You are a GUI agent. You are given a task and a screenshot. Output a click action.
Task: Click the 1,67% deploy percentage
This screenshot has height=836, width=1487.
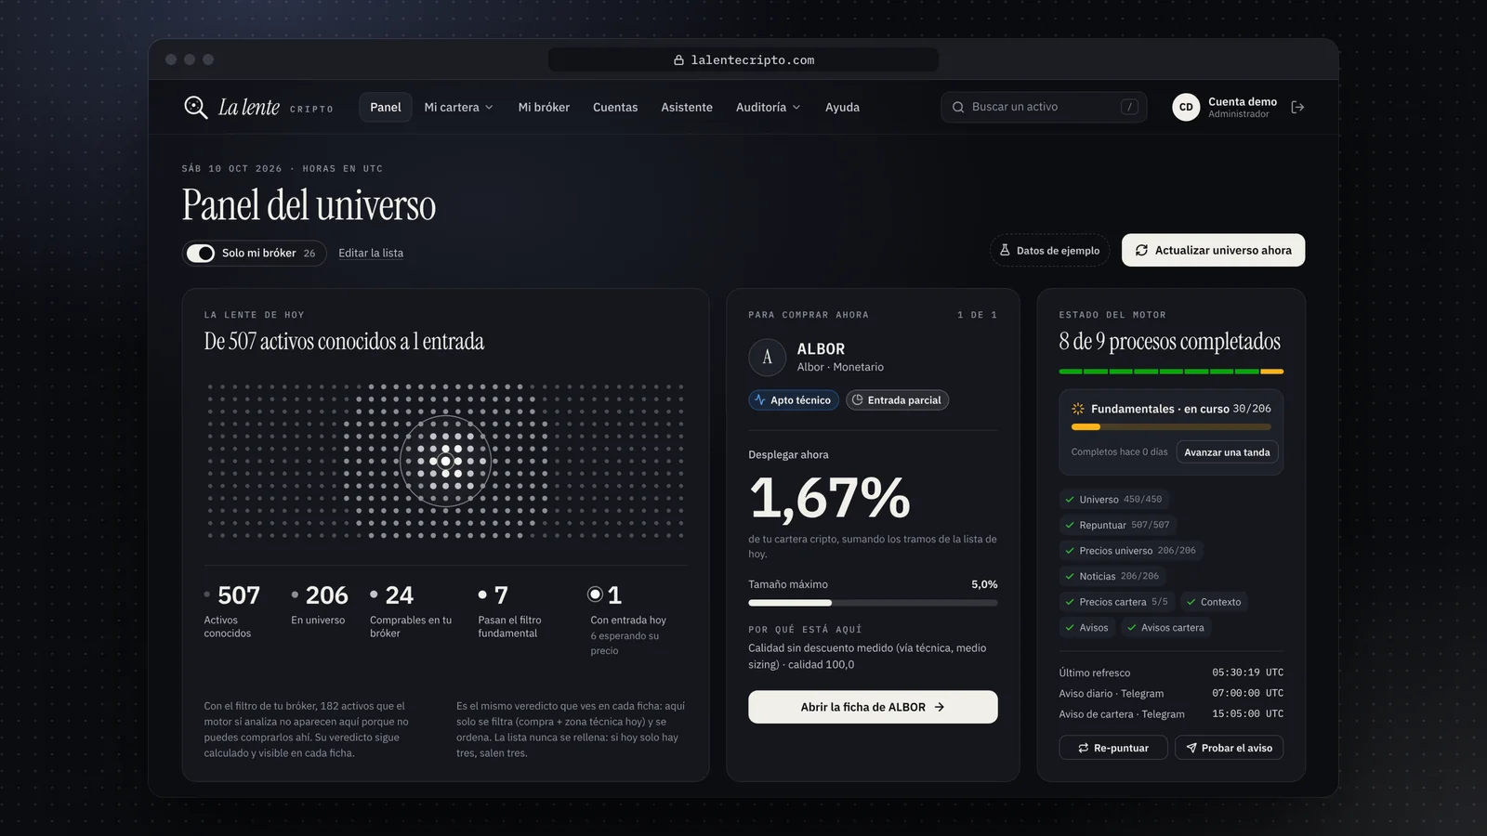830,498
